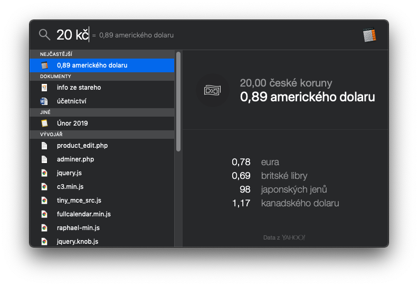Click the file icon beside product_edit.php
418x286 pixels.
point(44,146)
